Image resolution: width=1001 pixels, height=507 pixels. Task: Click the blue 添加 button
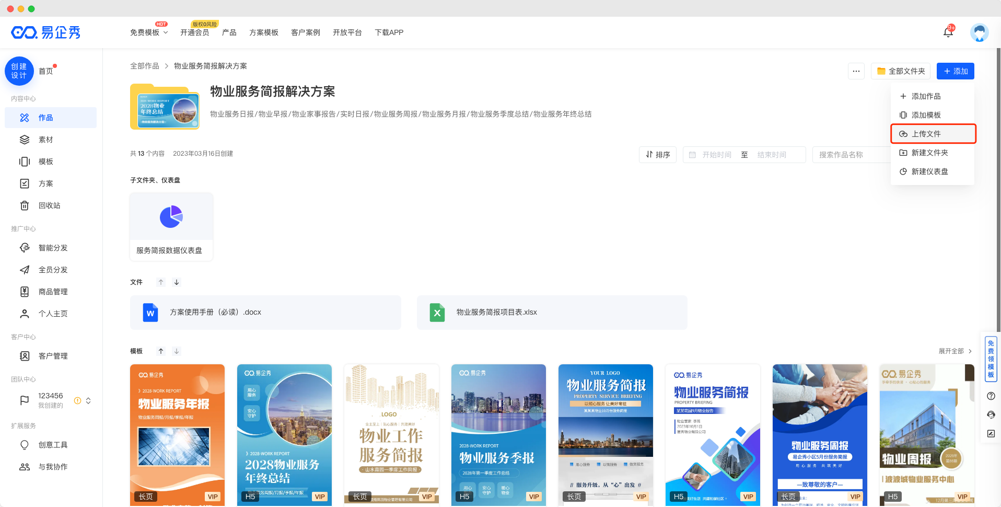(x=956, y=71)
